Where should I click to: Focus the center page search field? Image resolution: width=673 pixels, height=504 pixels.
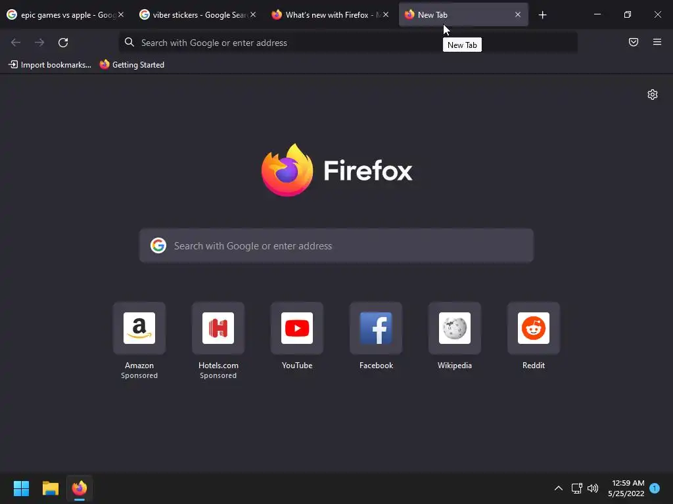click(x=336, y=245)
